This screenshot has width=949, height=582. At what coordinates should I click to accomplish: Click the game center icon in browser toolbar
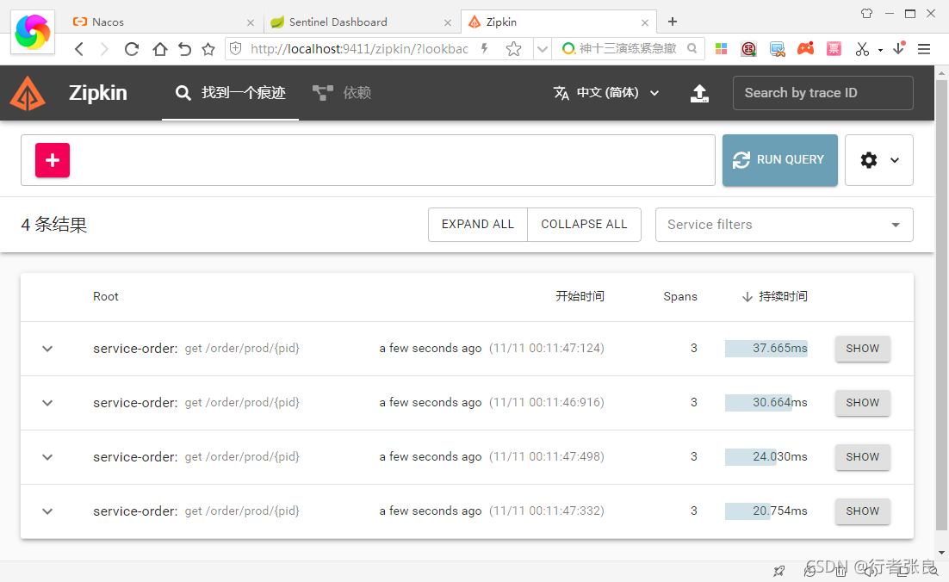coord(805,49)
